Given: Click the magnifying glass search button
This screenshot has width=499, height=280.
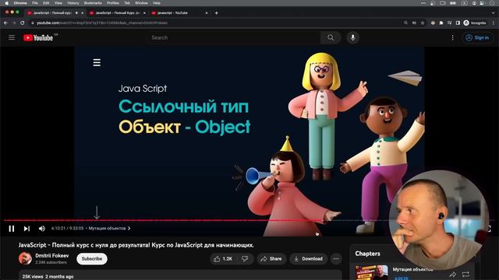Looking at the screenshot, I should pyautogui.click(x=331, y=37).
